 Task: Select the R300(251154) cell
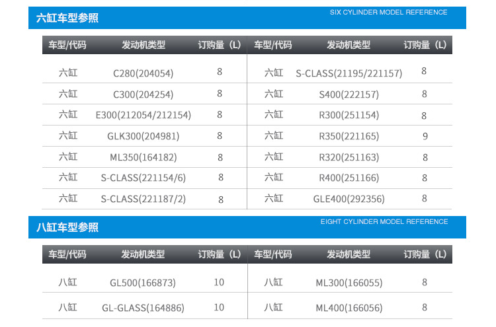click(x=349, y=115)
